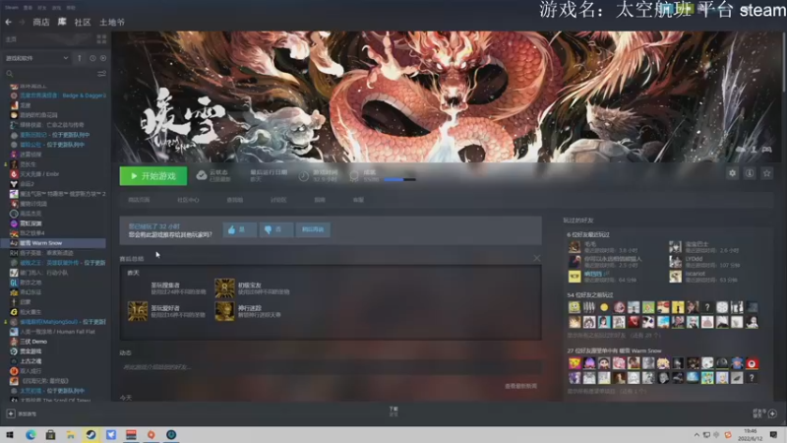The height and width of the screenshot is (443, 787).
Task: Click the Steam icon in the taskbar
Action: 91,434
